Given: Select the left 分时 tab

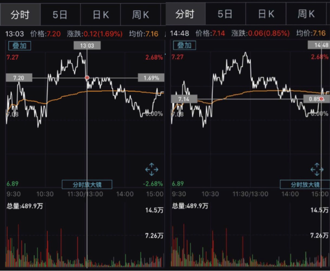Looking at the screenshot, I should pyautogui.click(x=20, y=15).
